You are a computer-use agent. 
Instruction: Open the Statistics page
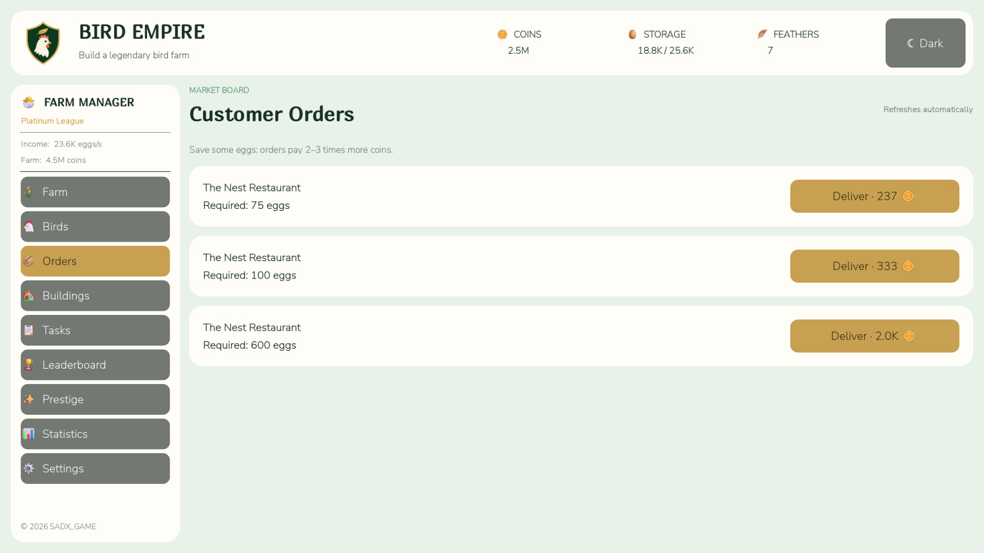tap(95, 434)
